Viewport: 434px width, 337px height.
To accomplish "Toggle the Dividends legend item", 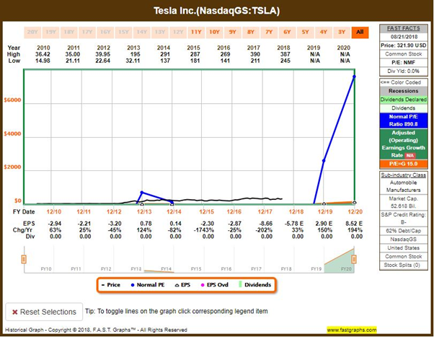I will click(255, 284).
